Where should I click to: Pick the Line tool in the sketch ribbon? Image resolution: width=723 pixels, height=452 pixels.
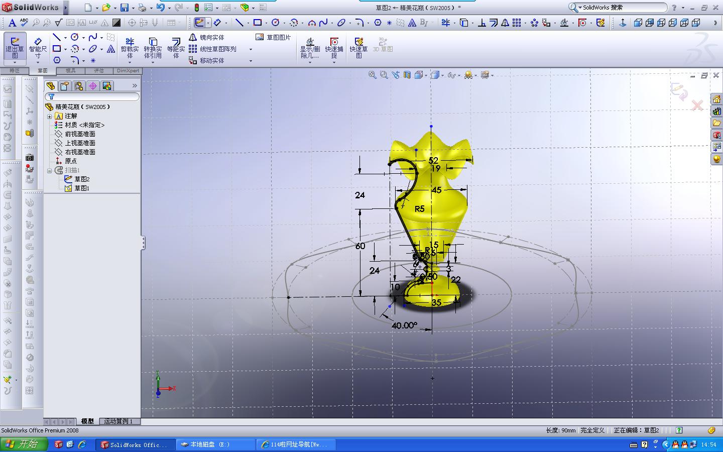click(x=57, y=38)
